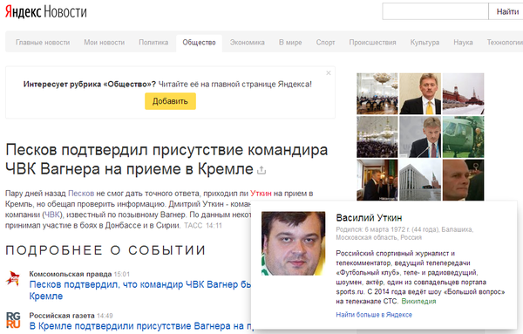523x334 pixels.
Task: Go to the Культура tab
Action: 425,43
